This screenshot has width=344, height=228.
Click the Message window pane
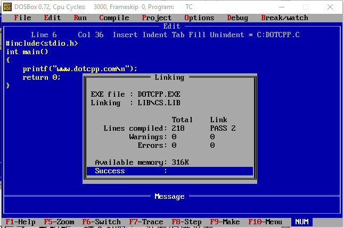point(169,205)
